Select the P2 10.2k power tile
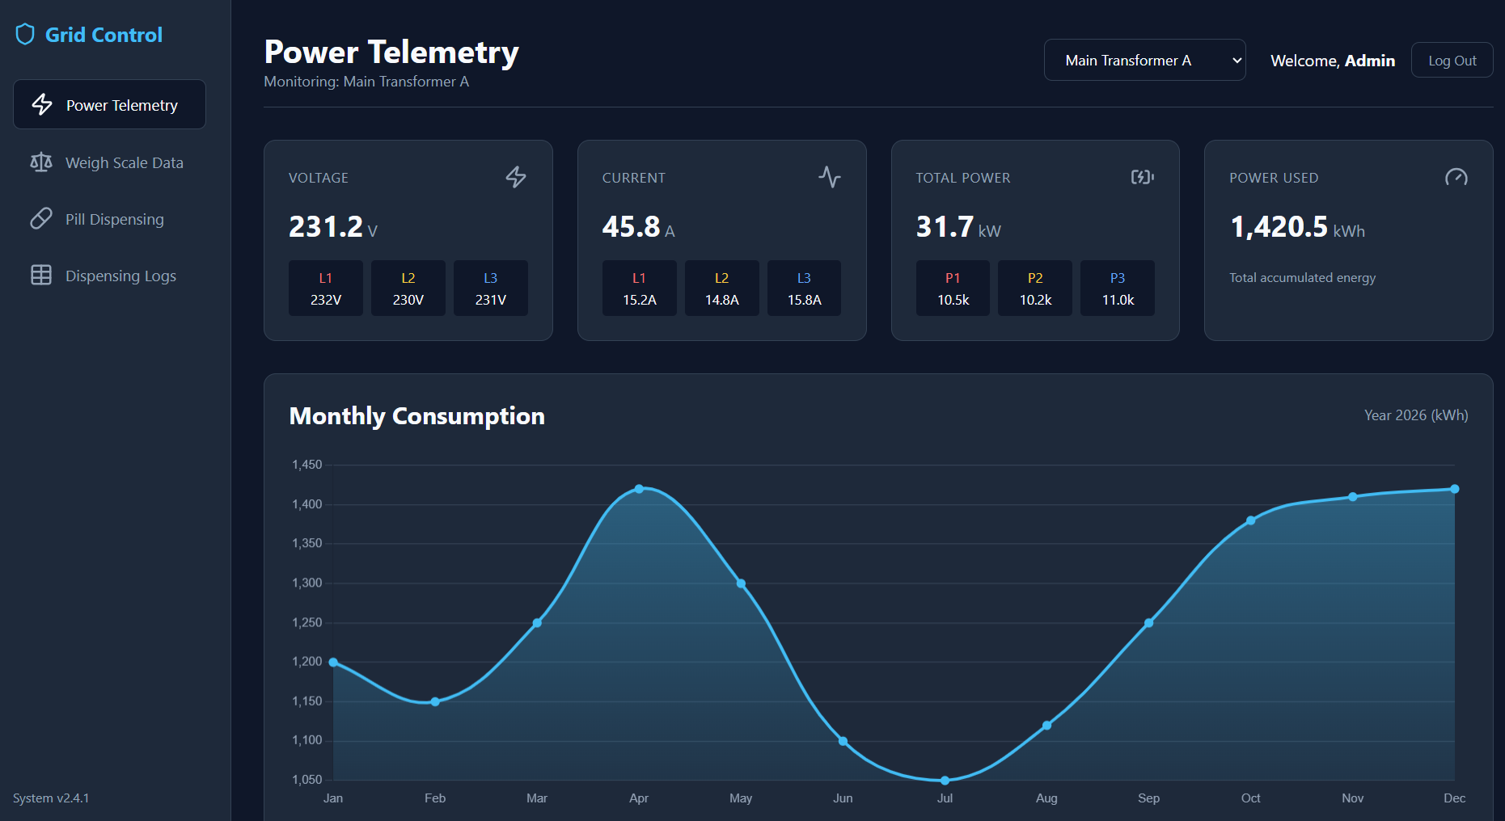Screen dimensions: 1505x821 click(x=1035, y=288)
